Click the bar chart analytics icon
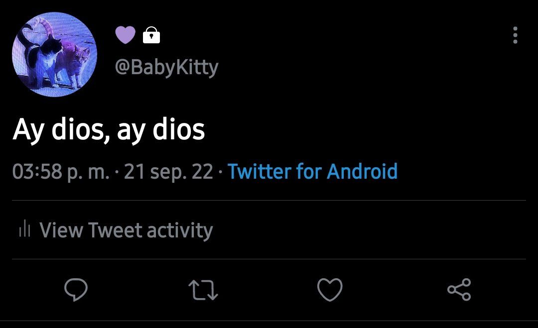The width and height of the screenshot is (538, 328). tap(25, 228)
